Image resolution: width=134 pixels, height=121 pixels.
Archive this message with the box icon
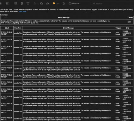pos(15,3)
